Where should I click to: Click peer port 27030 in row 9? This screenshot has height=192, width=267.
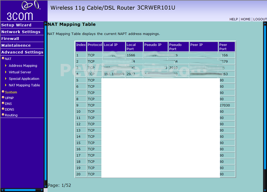[225, 105]
